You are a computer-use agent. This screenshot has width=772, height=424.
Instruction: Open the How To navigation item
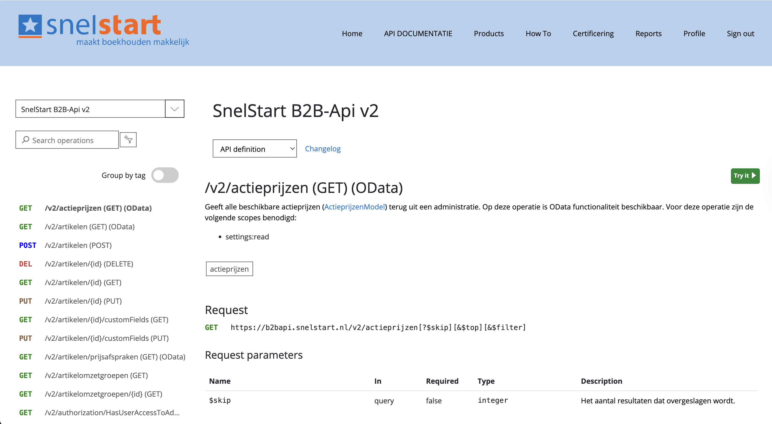[x=538, y=33]
